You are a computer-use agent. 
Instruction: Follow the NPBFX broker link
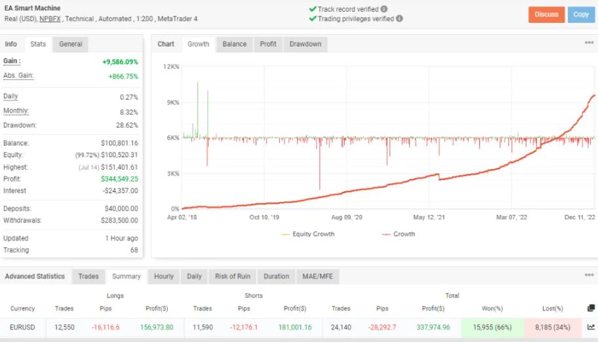pos(52,19)
